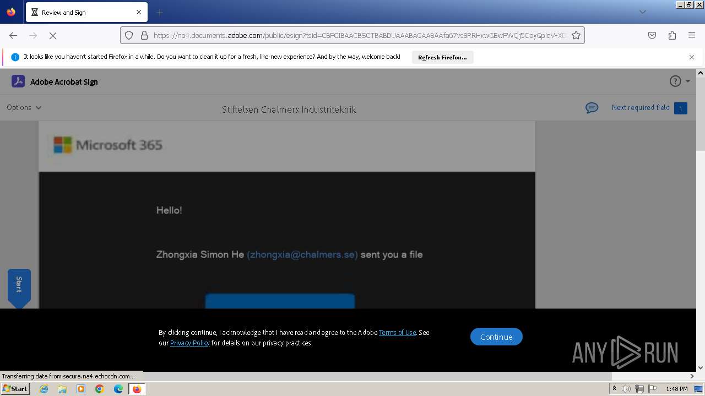Open the Extensions menu
Screen dimensions: 705x396
672,35
